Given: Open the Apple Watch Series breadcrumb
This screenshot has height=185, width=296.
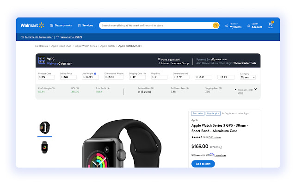Looking at the screenshot, I should coord(86,46).
